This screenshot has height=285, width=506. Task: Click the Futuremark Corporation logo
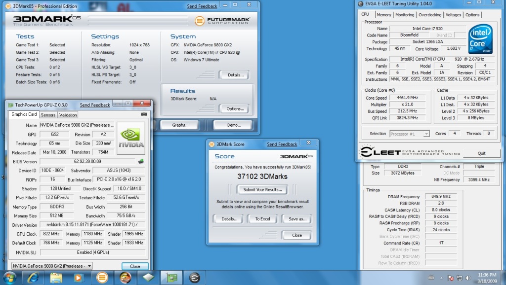click(x=222, y=21)
